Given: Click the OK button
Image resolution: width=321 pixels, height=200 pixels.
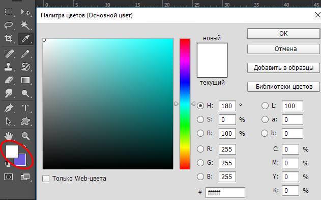Looking at the screenshot, I should (283, 34).
